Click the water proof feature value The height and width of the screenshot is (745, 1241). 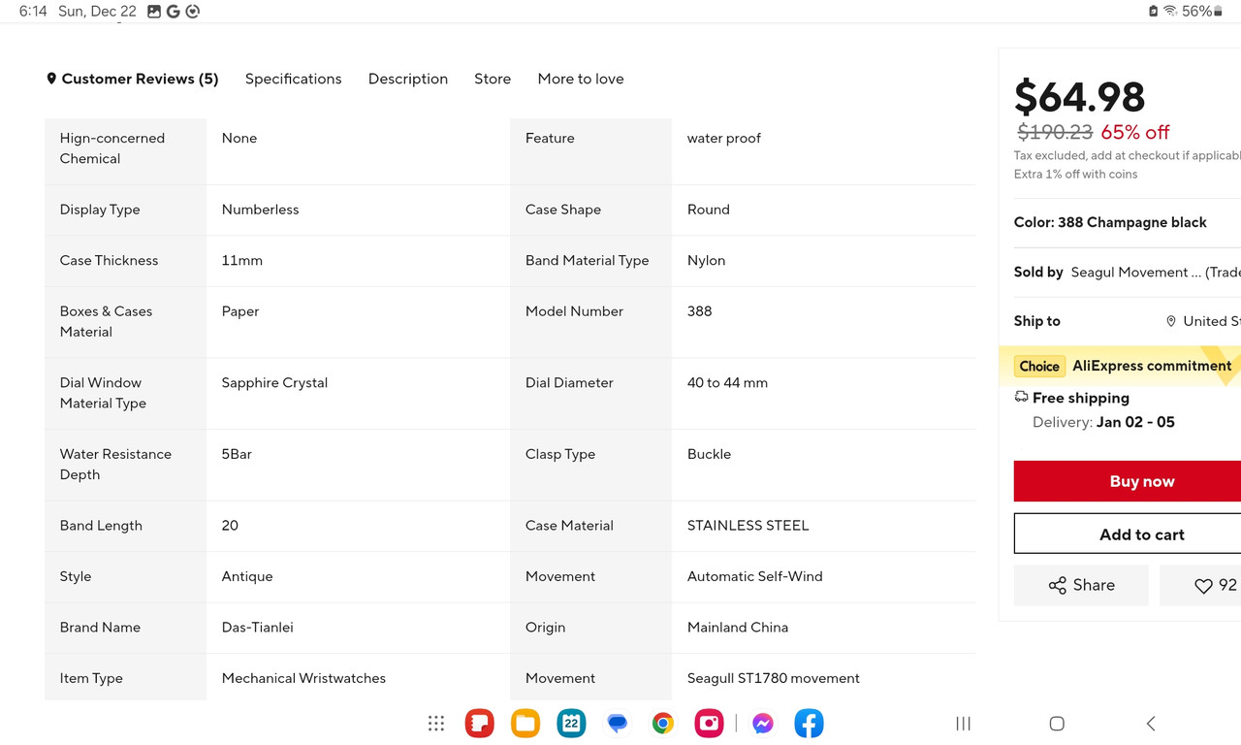tap(724, 139)
